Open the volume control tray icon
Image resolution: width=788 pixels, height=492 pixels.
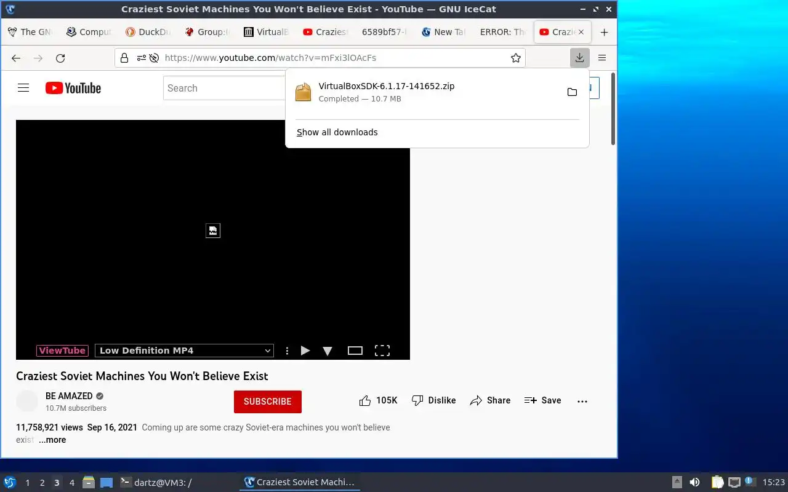point(694,482)
